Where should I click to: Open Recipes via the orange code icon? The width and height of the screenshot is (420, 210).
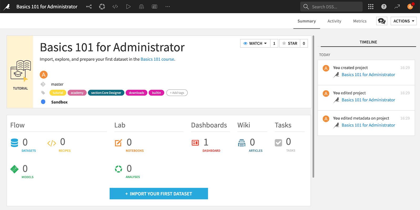[52, 143]
